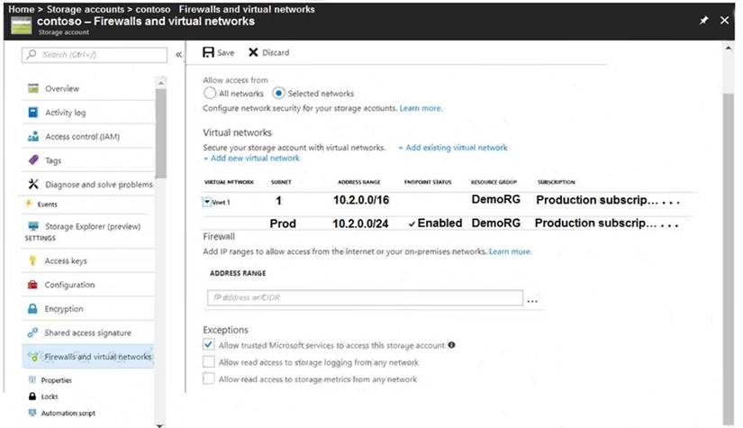Collapse the Vnet 1 row
The image size is (743, 428).
pos(207,202)
